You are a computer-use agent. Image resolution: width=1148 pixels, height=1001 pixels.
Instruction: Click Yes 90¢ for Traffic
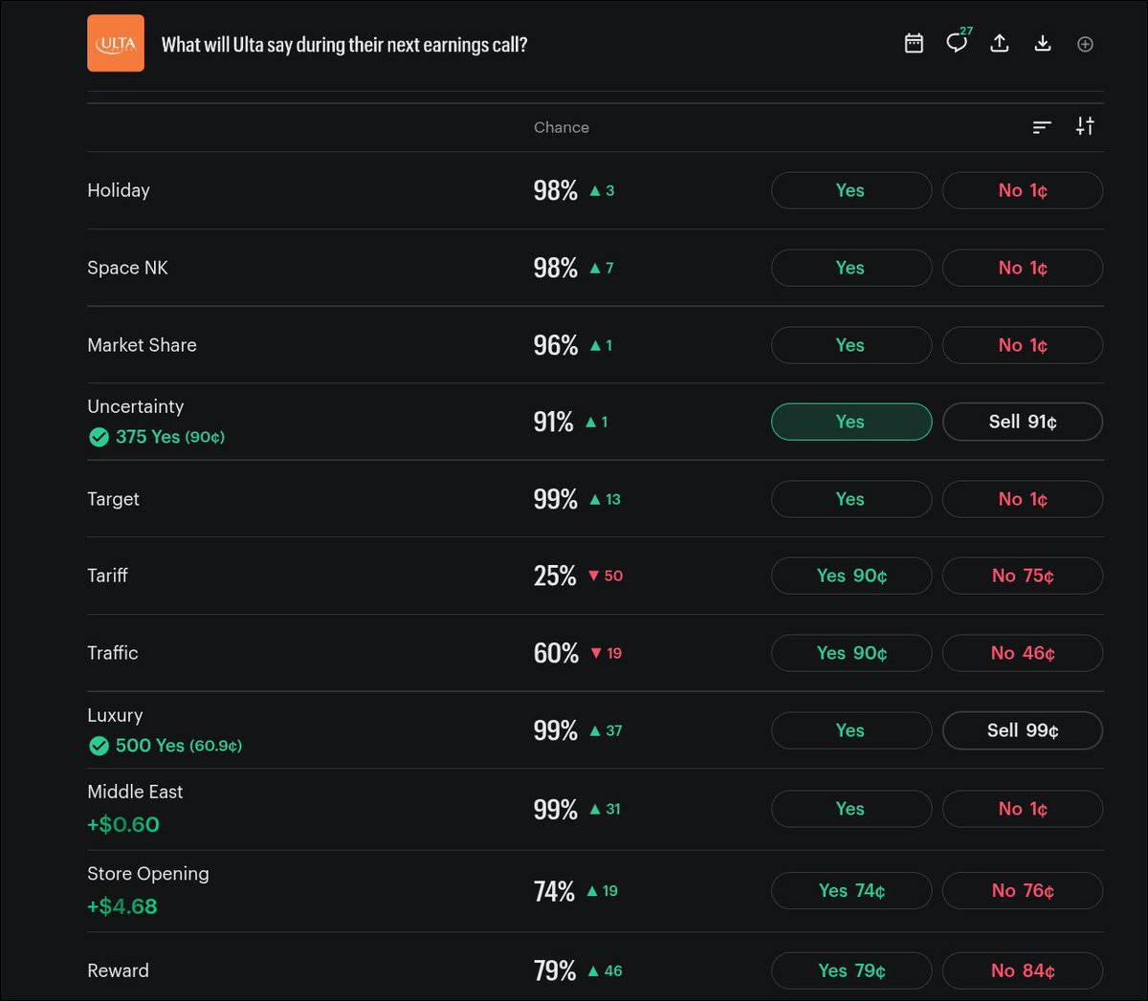pyautogui.click(x=851, y=653)
